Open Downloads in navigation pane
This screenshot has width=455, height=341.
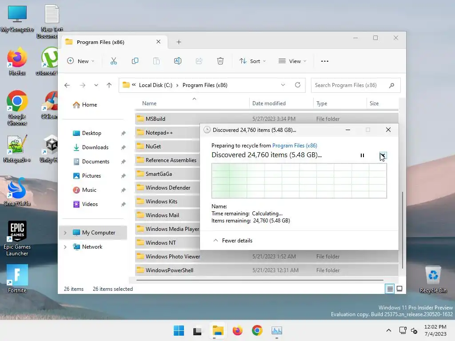click(x=96, y=147)
